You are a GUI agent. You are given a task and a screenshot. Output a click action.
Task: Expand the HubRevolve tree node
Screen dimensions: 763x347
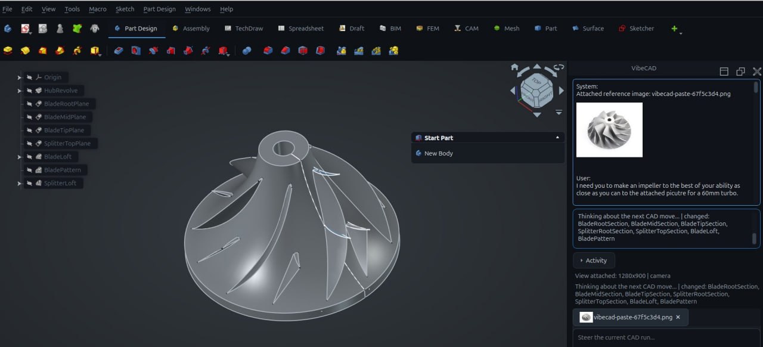point(19,91)
